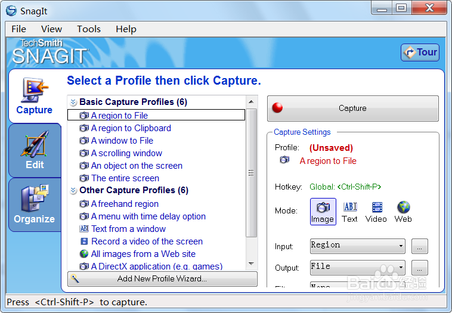Click the red A region to File profile name

click(x=328, y=161)
